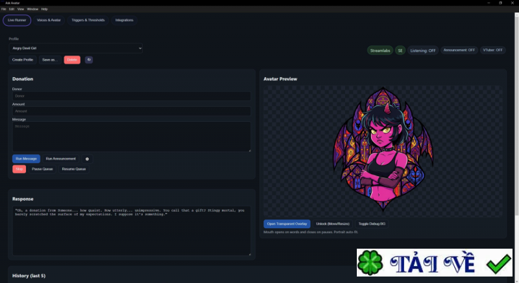Resume the queue
The height and width of the screenshot is (283, 519).
pos(74,169)
